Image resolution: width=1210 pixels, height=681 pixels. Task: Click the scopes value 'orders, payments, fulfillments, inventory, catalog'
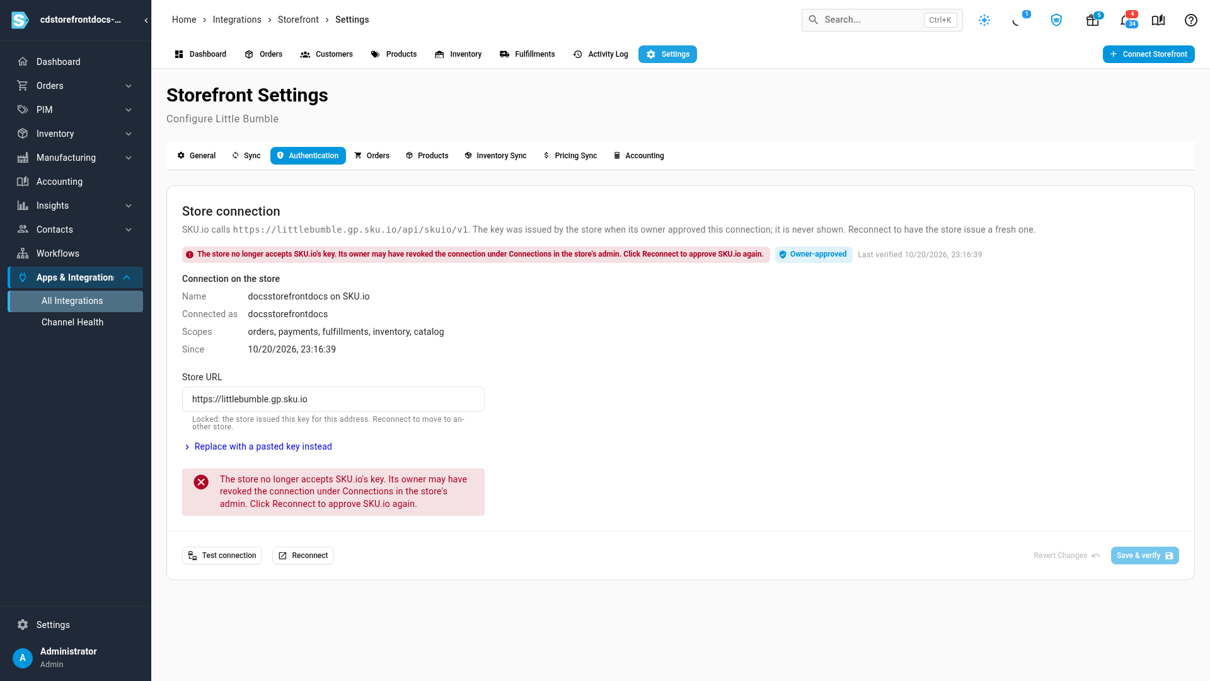[346, 332]
